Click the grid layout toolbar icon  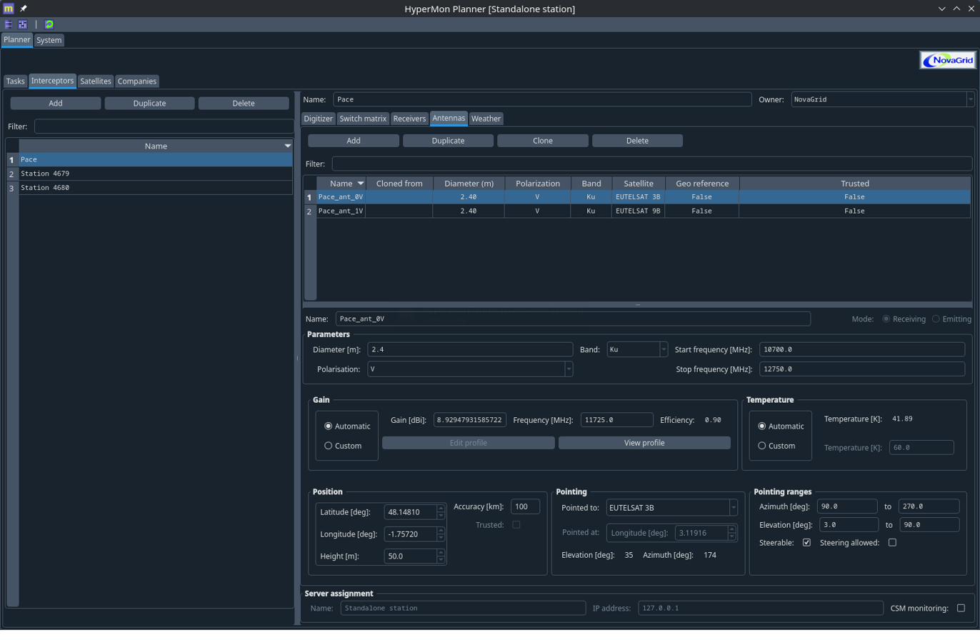click(x=23, y=24)
